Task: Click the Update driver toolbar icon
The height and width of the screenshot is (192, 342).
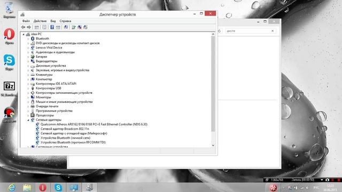Action: coord(74,27)
